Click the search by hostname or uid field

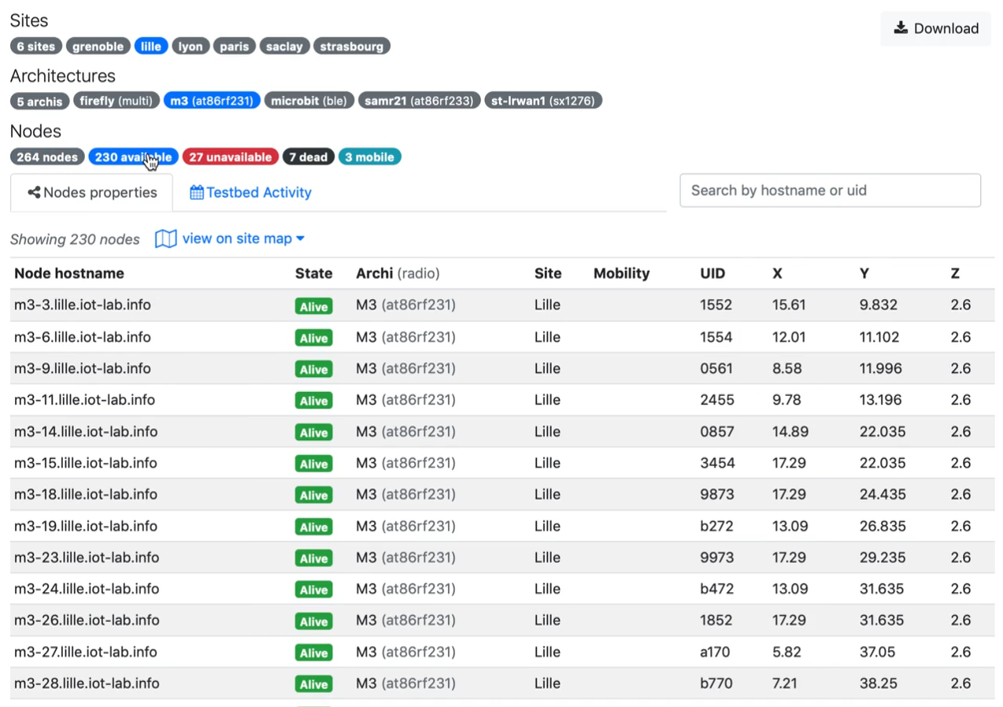pyautogui.click(x=830, y=191)
